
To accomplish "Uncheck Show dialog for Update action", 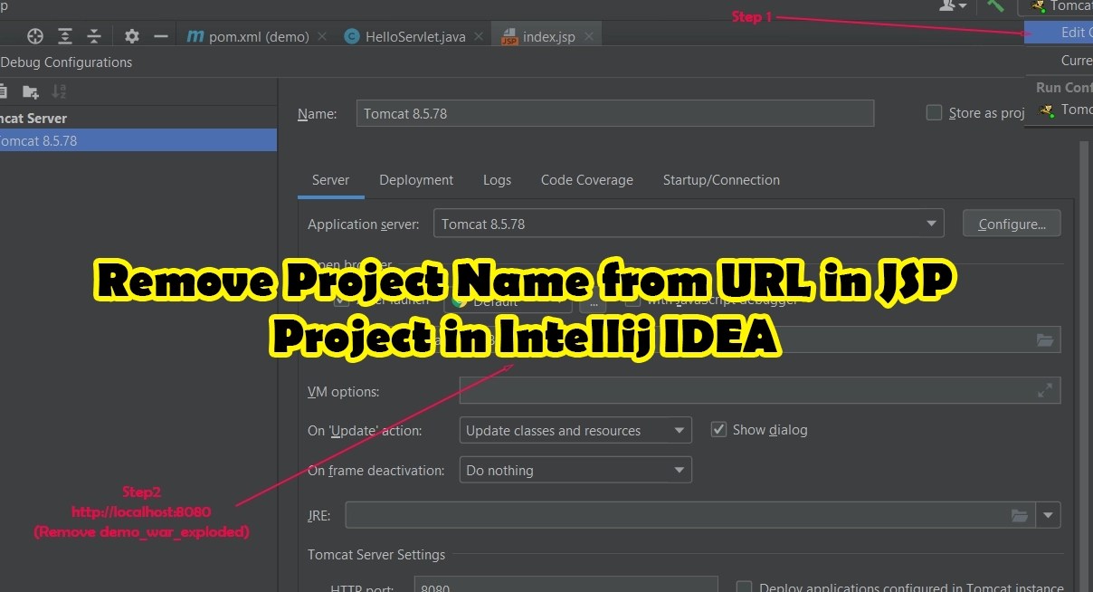I will point(718,429).
